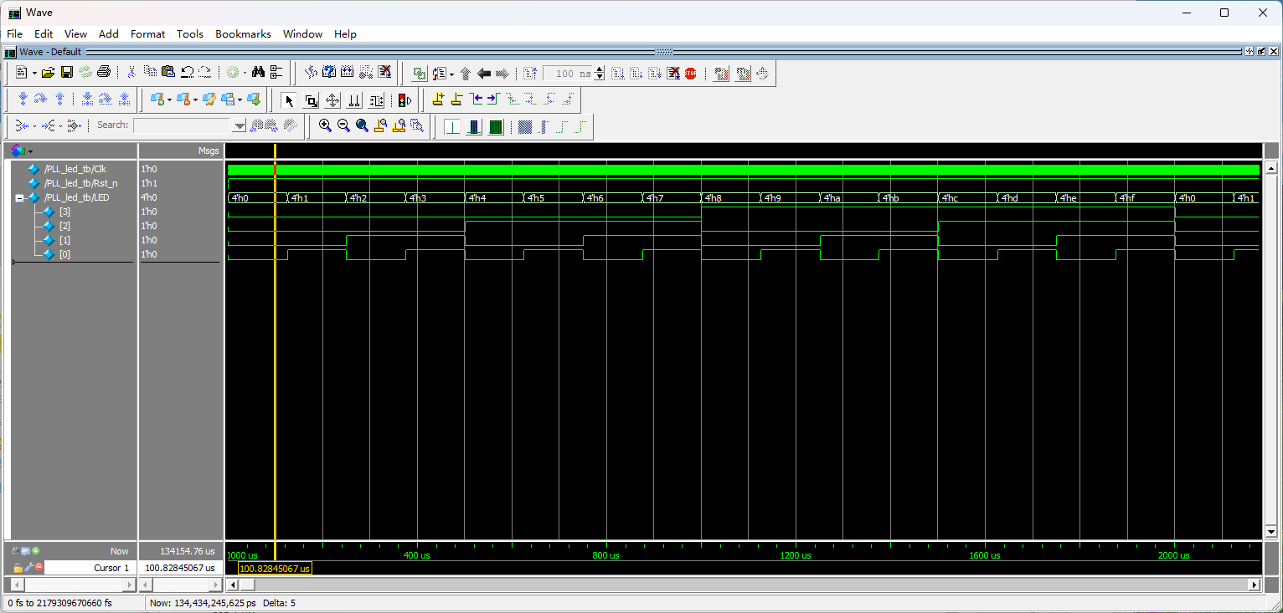1283x613 pixels.
Task: Click the black left arrow Back icon
Action: tap(484, 74)
